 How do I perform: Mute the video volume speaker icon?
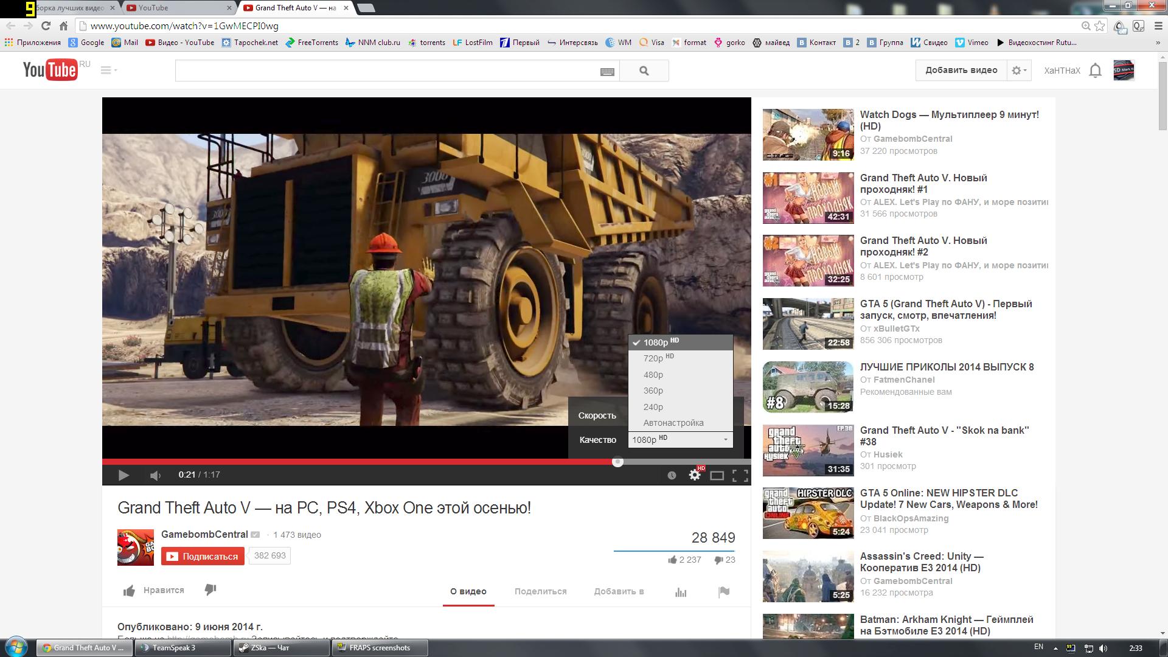coord(156,475)
